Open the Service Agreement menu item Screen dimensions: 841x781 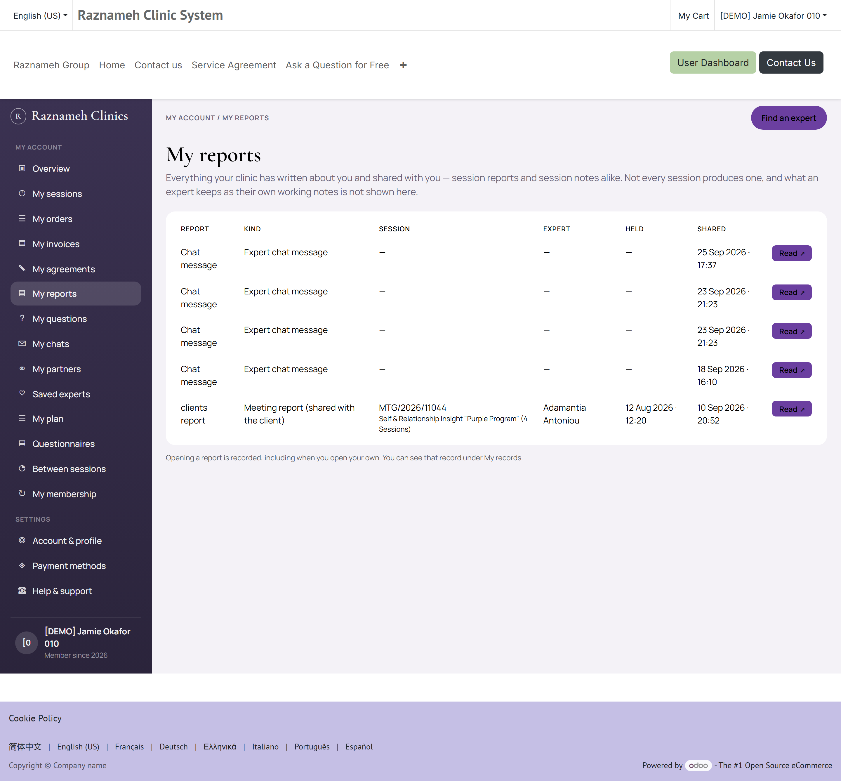pyautogui.click(x=234, y=65)
